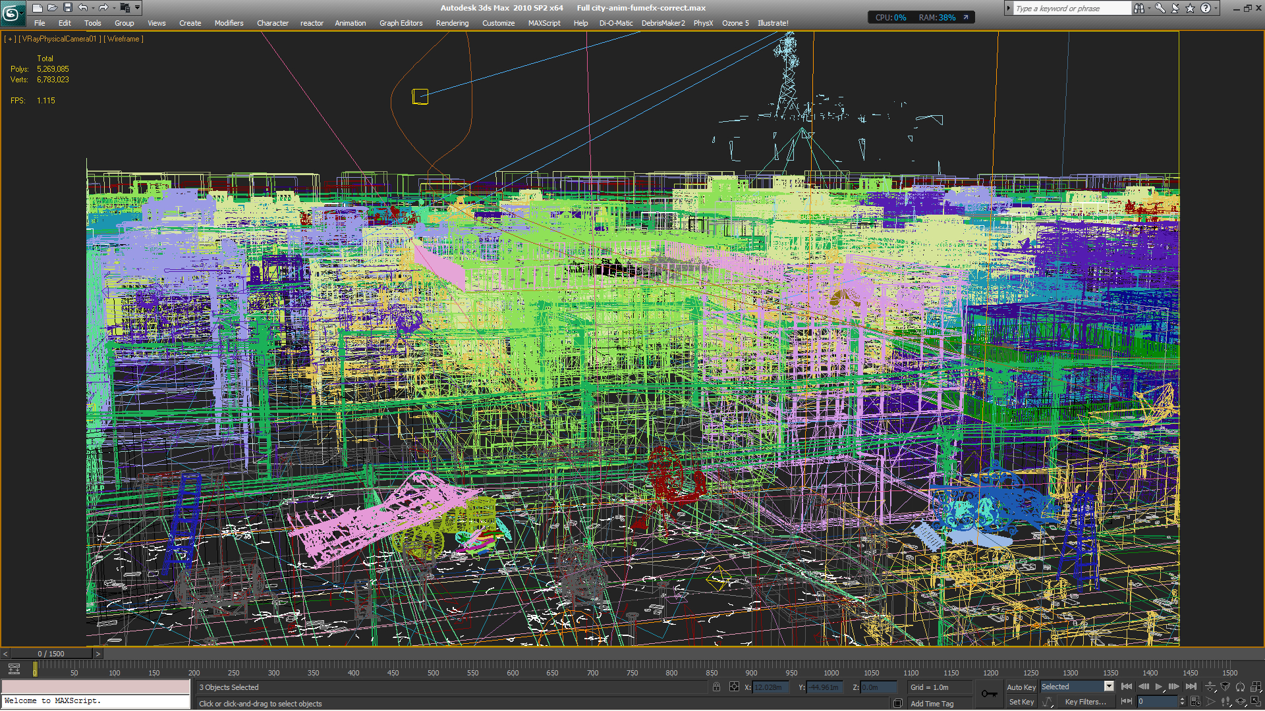Open the Rendering menu
1265x711 pixels.
[x=452, y=23]
